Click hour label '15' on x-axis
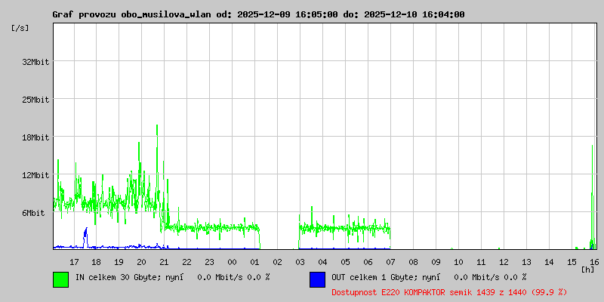Image resolution: width=604 pixels, height=302 pixels. 572,262
